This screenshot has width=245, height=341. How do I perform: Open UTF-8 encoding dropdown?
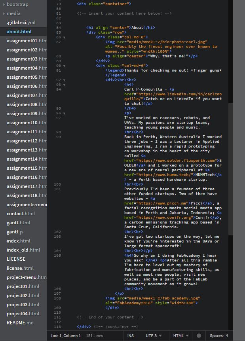click(154, 336)
